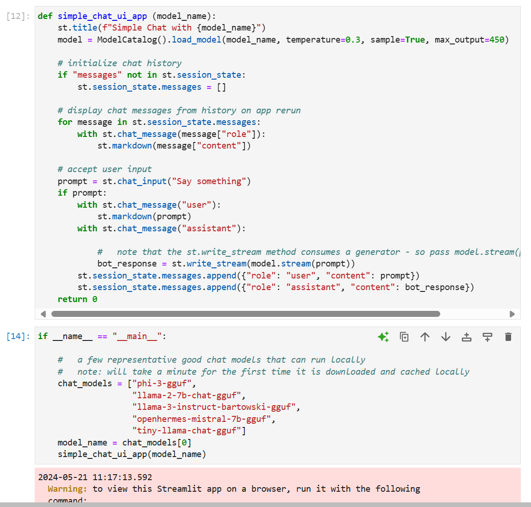Insert a new cell above
Screen dimensions: 531x507
[467, 337]
